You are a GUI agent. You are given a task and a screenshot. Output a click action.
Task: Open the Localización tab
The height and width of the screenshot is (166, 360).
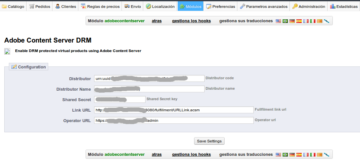click(160, 7)
